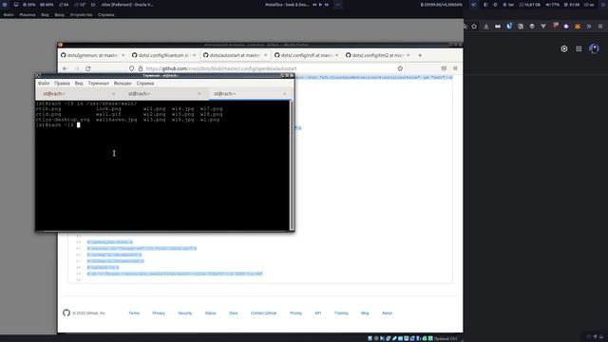Image resolution: width=608 pixels, height=342 pixels.
Task: Click the clock 01:39 in top panel
Action: [572, 5]
